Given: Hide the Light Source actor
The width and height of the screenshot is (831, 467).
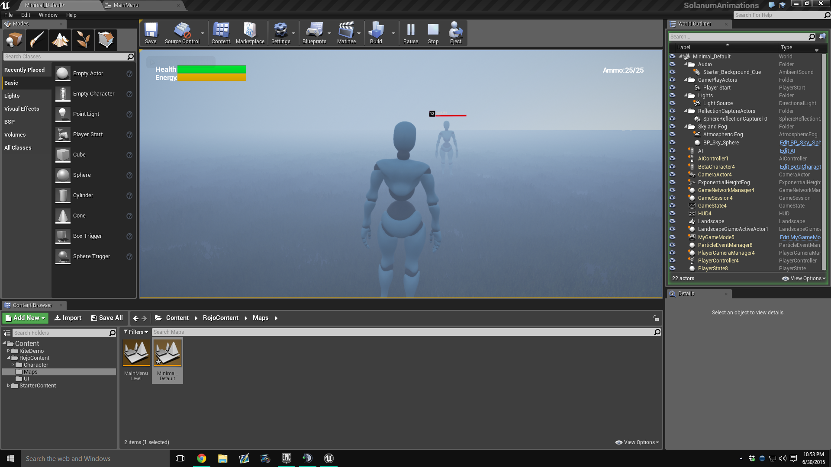Looking at the screenshot, I should 672,103.
